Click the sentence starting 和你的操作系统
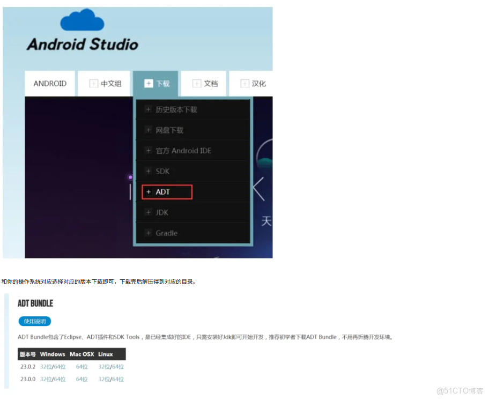489x400 pixels. (99, 282)
